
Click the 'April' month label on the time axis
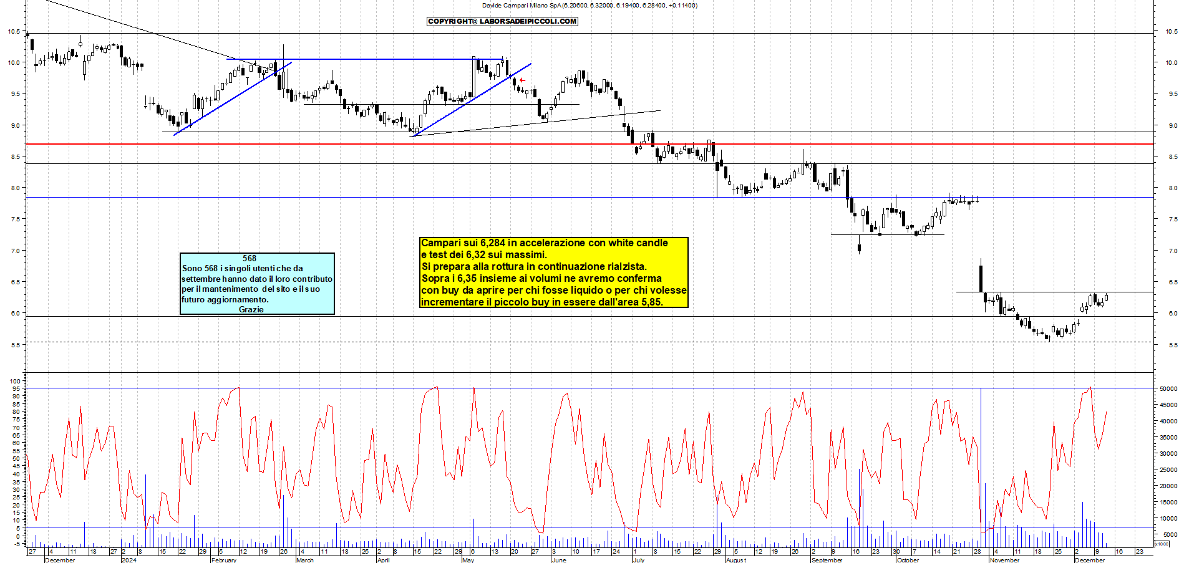pyautogui.click(x=384, y=560)
